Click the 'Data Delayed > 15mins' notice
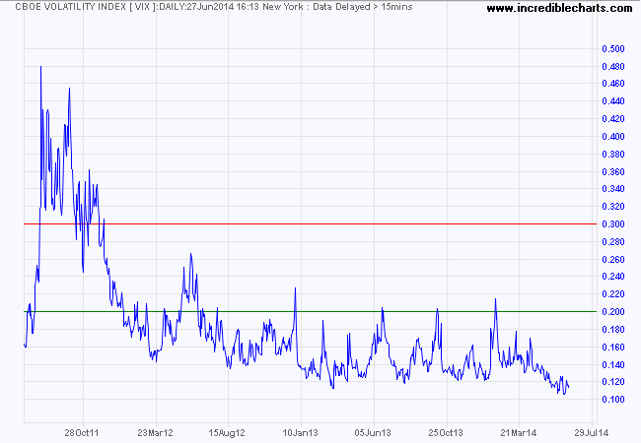The image size is (641, 443). (363, 7)
